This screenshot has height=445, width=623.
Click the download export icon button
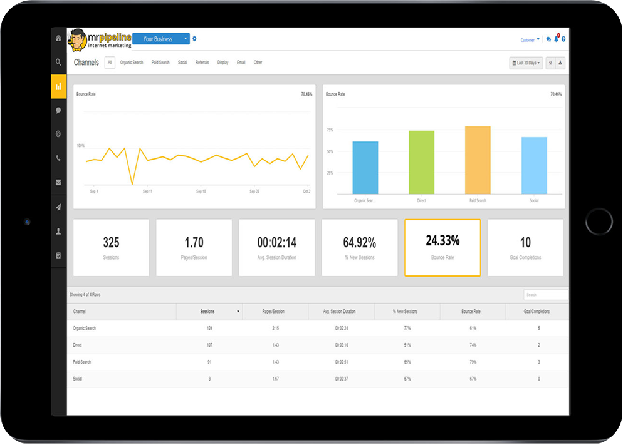pos(560,63)
